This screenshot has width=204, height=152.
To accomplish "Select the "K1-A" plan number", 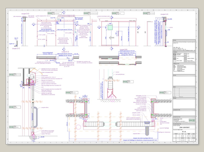I will (x=184, y=132).
